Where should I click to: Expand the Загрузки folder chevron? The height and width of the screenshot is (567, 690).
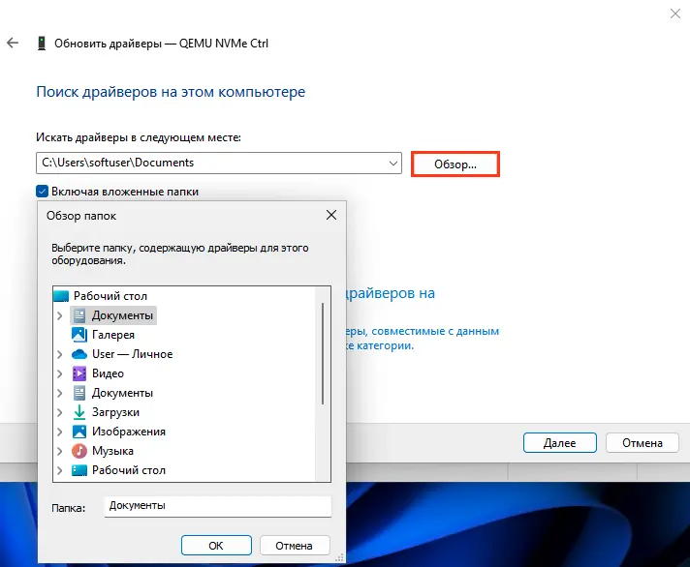point(60,412)
